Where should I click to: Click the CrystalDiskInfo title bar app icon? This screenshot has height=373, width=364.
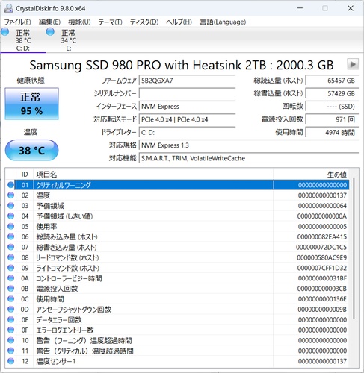point(8,8)
